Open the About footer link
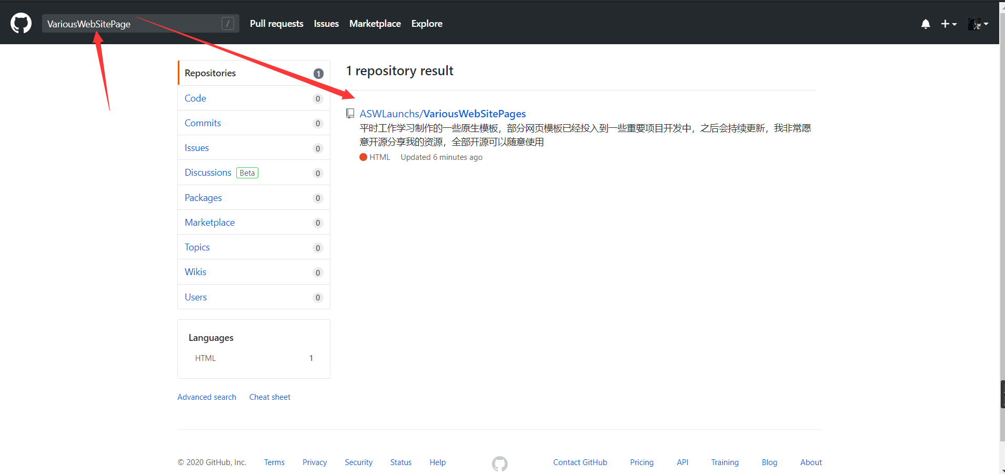This screenshot has height=474, width=1005. tap(811, 462)
